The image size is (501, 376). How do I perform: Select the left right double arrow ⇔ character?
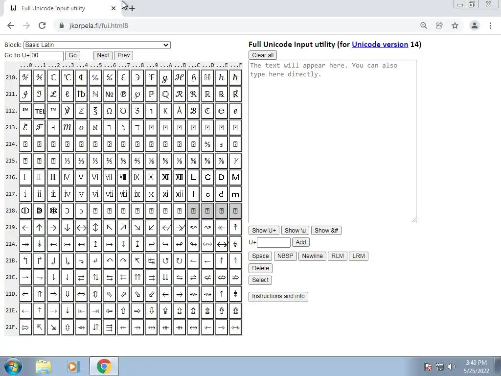point(81,294)
